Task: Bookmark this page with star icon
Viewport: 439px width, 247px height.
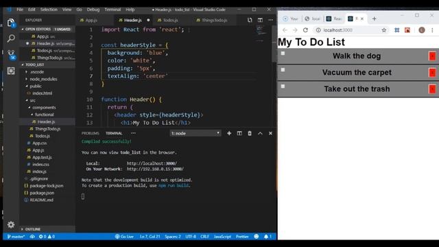Action: pyautogui.click(x=384, y=30)
